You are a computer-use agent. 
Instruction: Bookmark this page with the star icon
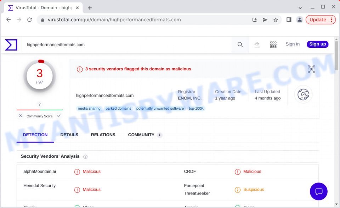click(x=276, y=20)
